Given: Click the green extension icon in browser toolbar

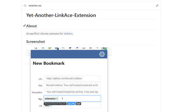Looking at the screenshot, I should tap(104, 48).
